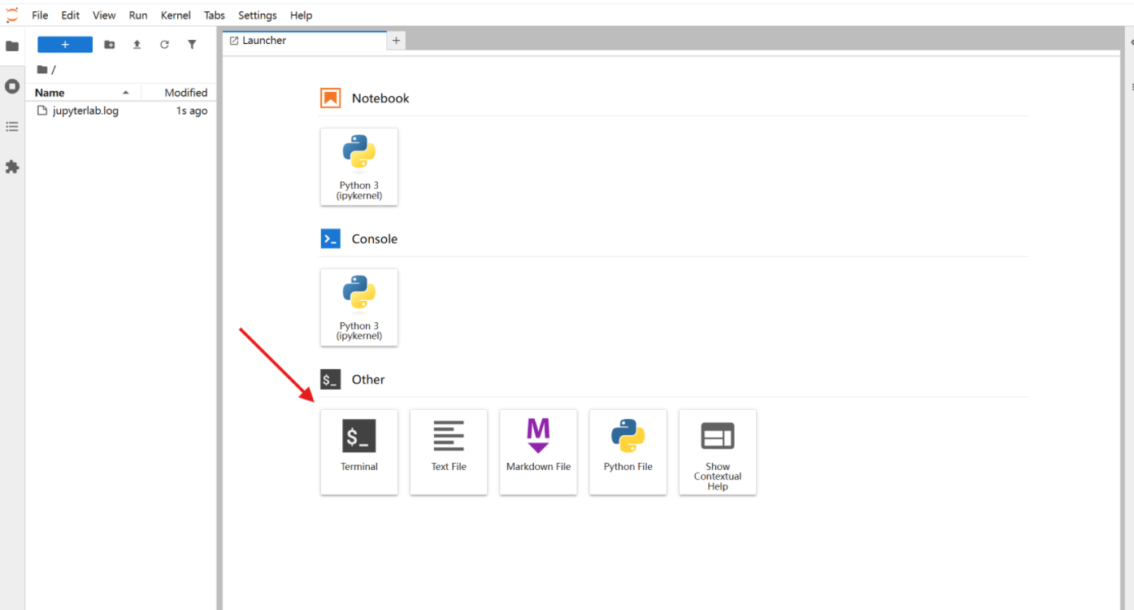Click the New Folder toolbar icon

tap(110, 45)
